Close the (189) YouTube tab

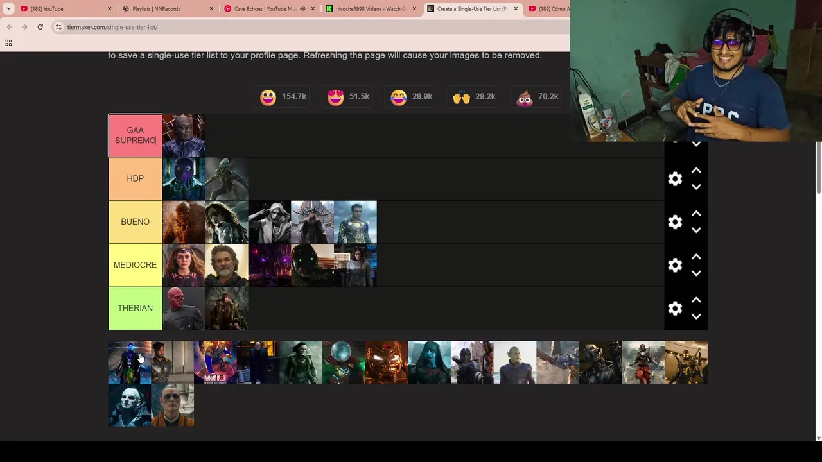click(x=109, y=9)
